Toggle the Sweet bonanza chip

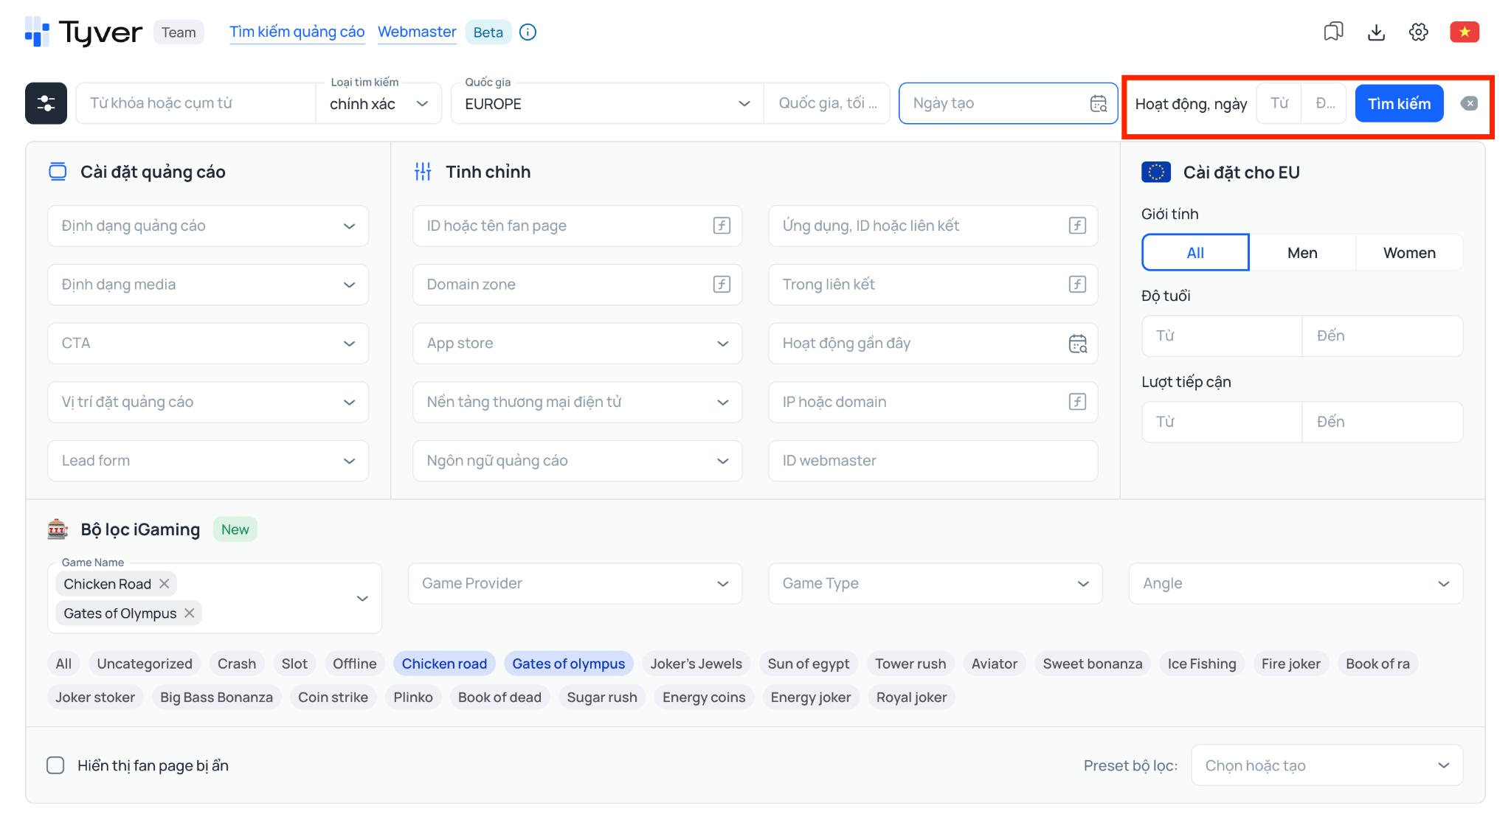(1092, 664)
